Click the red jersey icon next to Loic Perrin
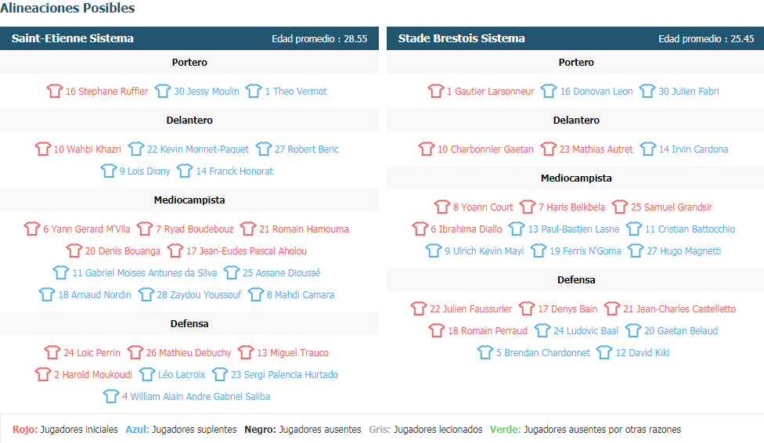 point(52,352)
